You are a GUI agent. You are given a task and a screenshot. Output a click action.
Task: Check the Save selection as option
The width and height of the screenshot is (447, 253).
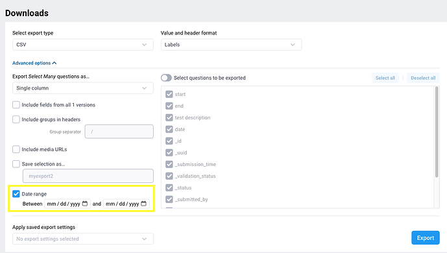tap(16, 164)
